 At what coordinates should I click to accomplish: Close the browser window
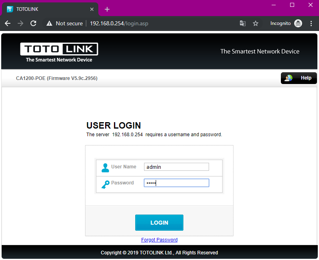click(311, 5)
